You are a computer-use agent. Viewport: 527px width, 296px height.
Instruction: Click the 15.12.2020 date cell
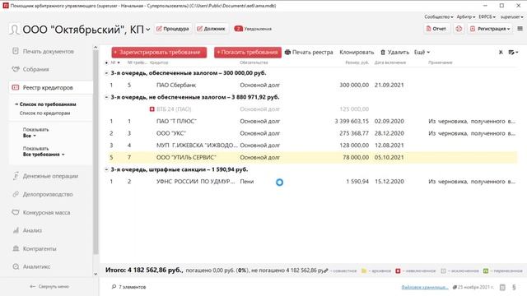[x=389, y=182]
